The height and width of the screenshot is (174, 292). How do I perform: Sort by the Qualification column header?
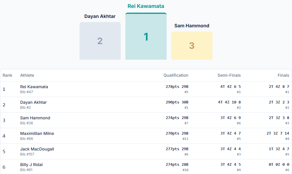tap(176, 75)
